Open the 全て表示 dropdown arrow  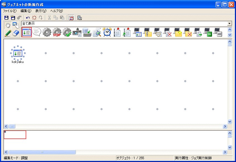point(229,24)
